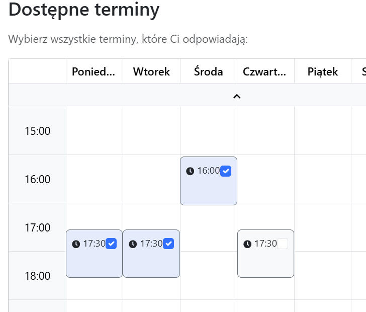
Task: Click the clock icon in Wednesday's 16:00 slot
Action: click(x=190, y=171)
